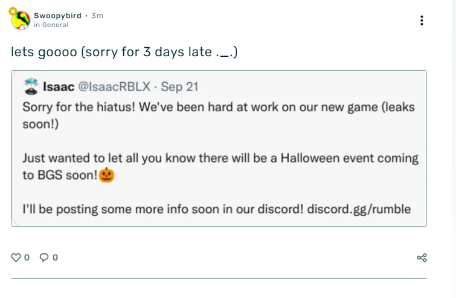Image resolution: width=456 pixels, height=298 pixels.
Task: Open comments via the speech bubble icon
Action: point(44,258)
